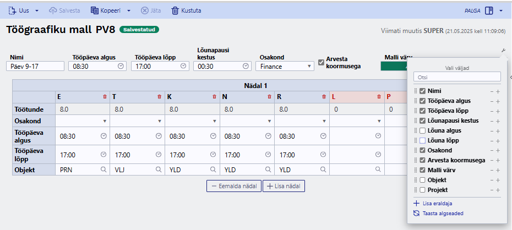This screenshot has height=230, width=512.
Task: Click search icon in Monday Objekt cell
Action: [x=104, y=169]
